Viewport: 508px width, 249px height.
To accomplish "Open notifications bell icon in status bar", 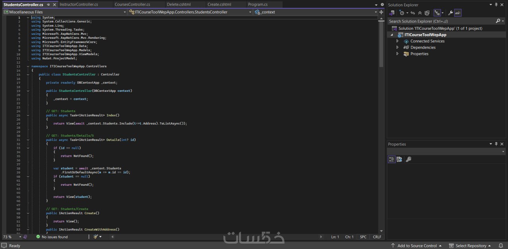I will (x=501, y=245).
